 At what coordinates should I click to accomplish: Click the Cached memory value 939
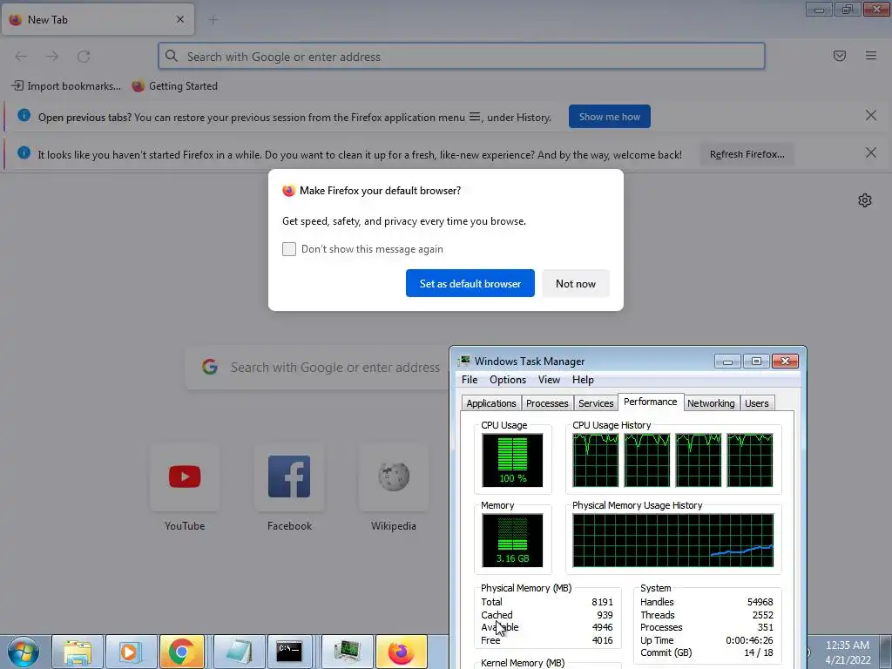click(605, 615)
